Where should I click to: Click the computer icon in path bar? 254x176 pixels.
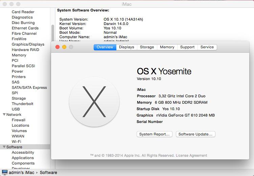tap(5, 173)
